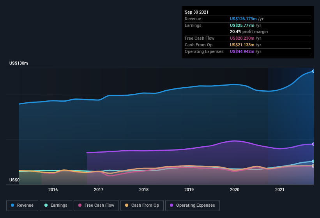
Task: Toggle the Free Cash Flow legend button
Action: click(x=96, y=206)
